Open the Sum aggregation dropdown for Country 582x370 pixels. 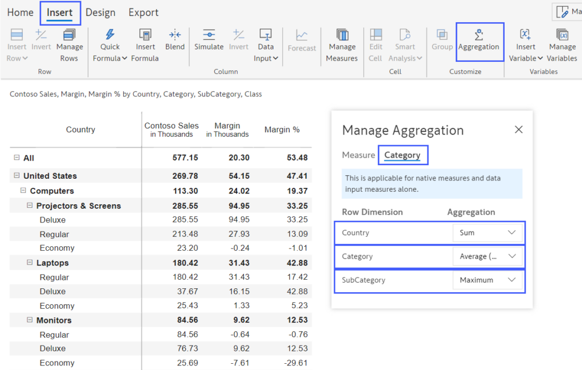(488, 233)
